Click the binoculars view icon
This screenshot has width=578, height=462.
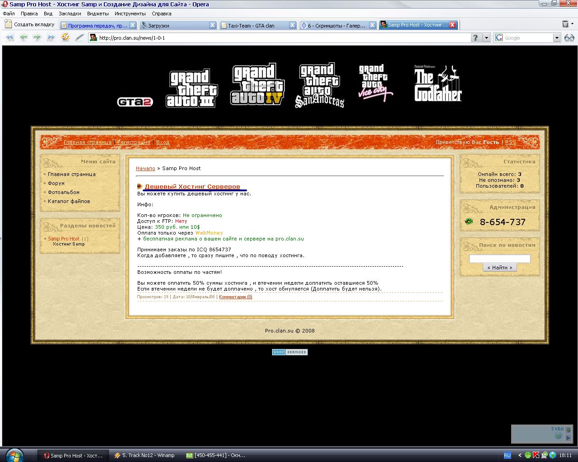pos(569,38)
